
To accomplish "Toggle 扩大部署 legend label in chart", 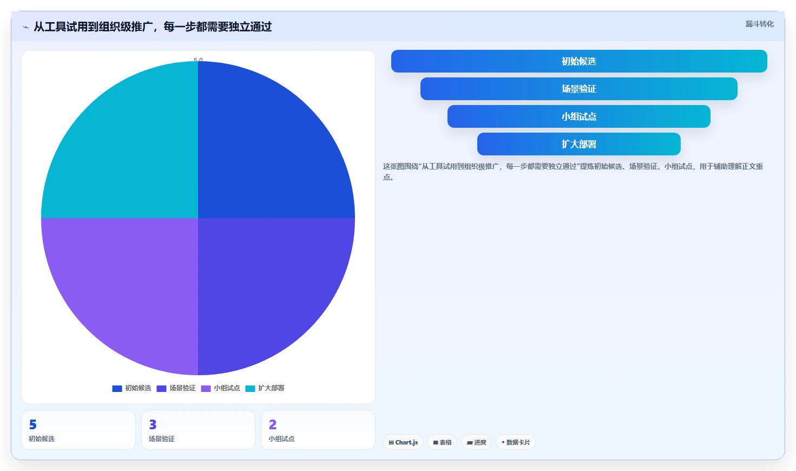I will click(271, 388).
